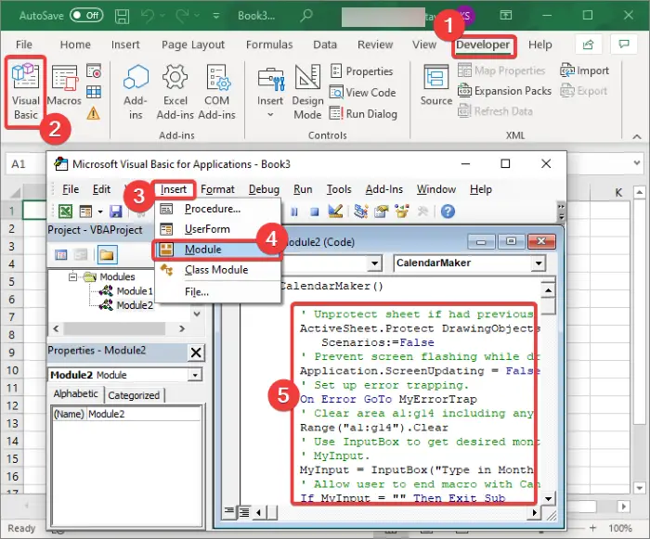Collapse the Excel ribbon chevron
Viewport: 650px width, 539px height.
tap(637, 136)
